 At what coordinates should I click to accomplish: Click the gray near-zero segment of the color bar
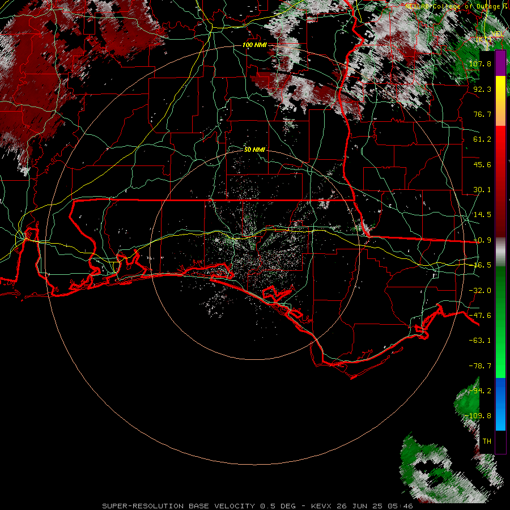[500, 252]
